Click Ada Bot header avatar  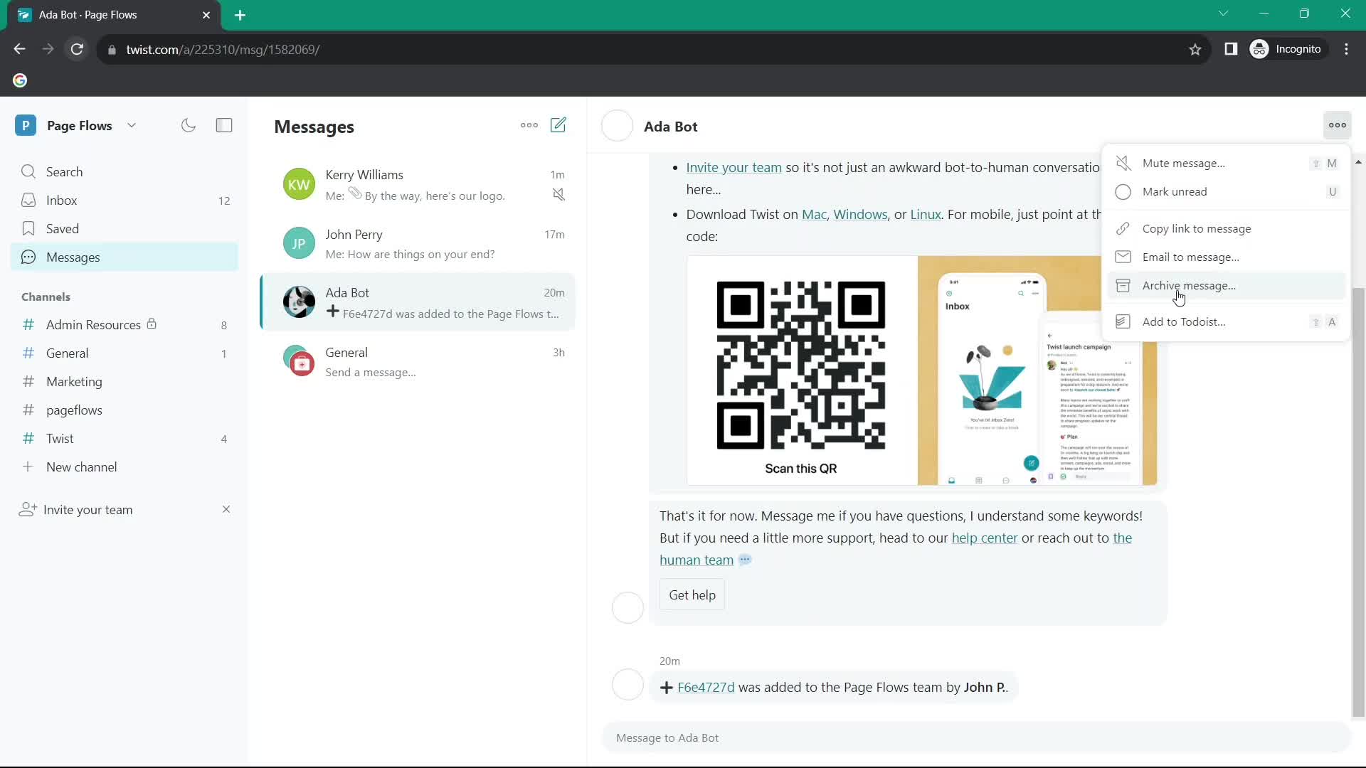(617, 126)
